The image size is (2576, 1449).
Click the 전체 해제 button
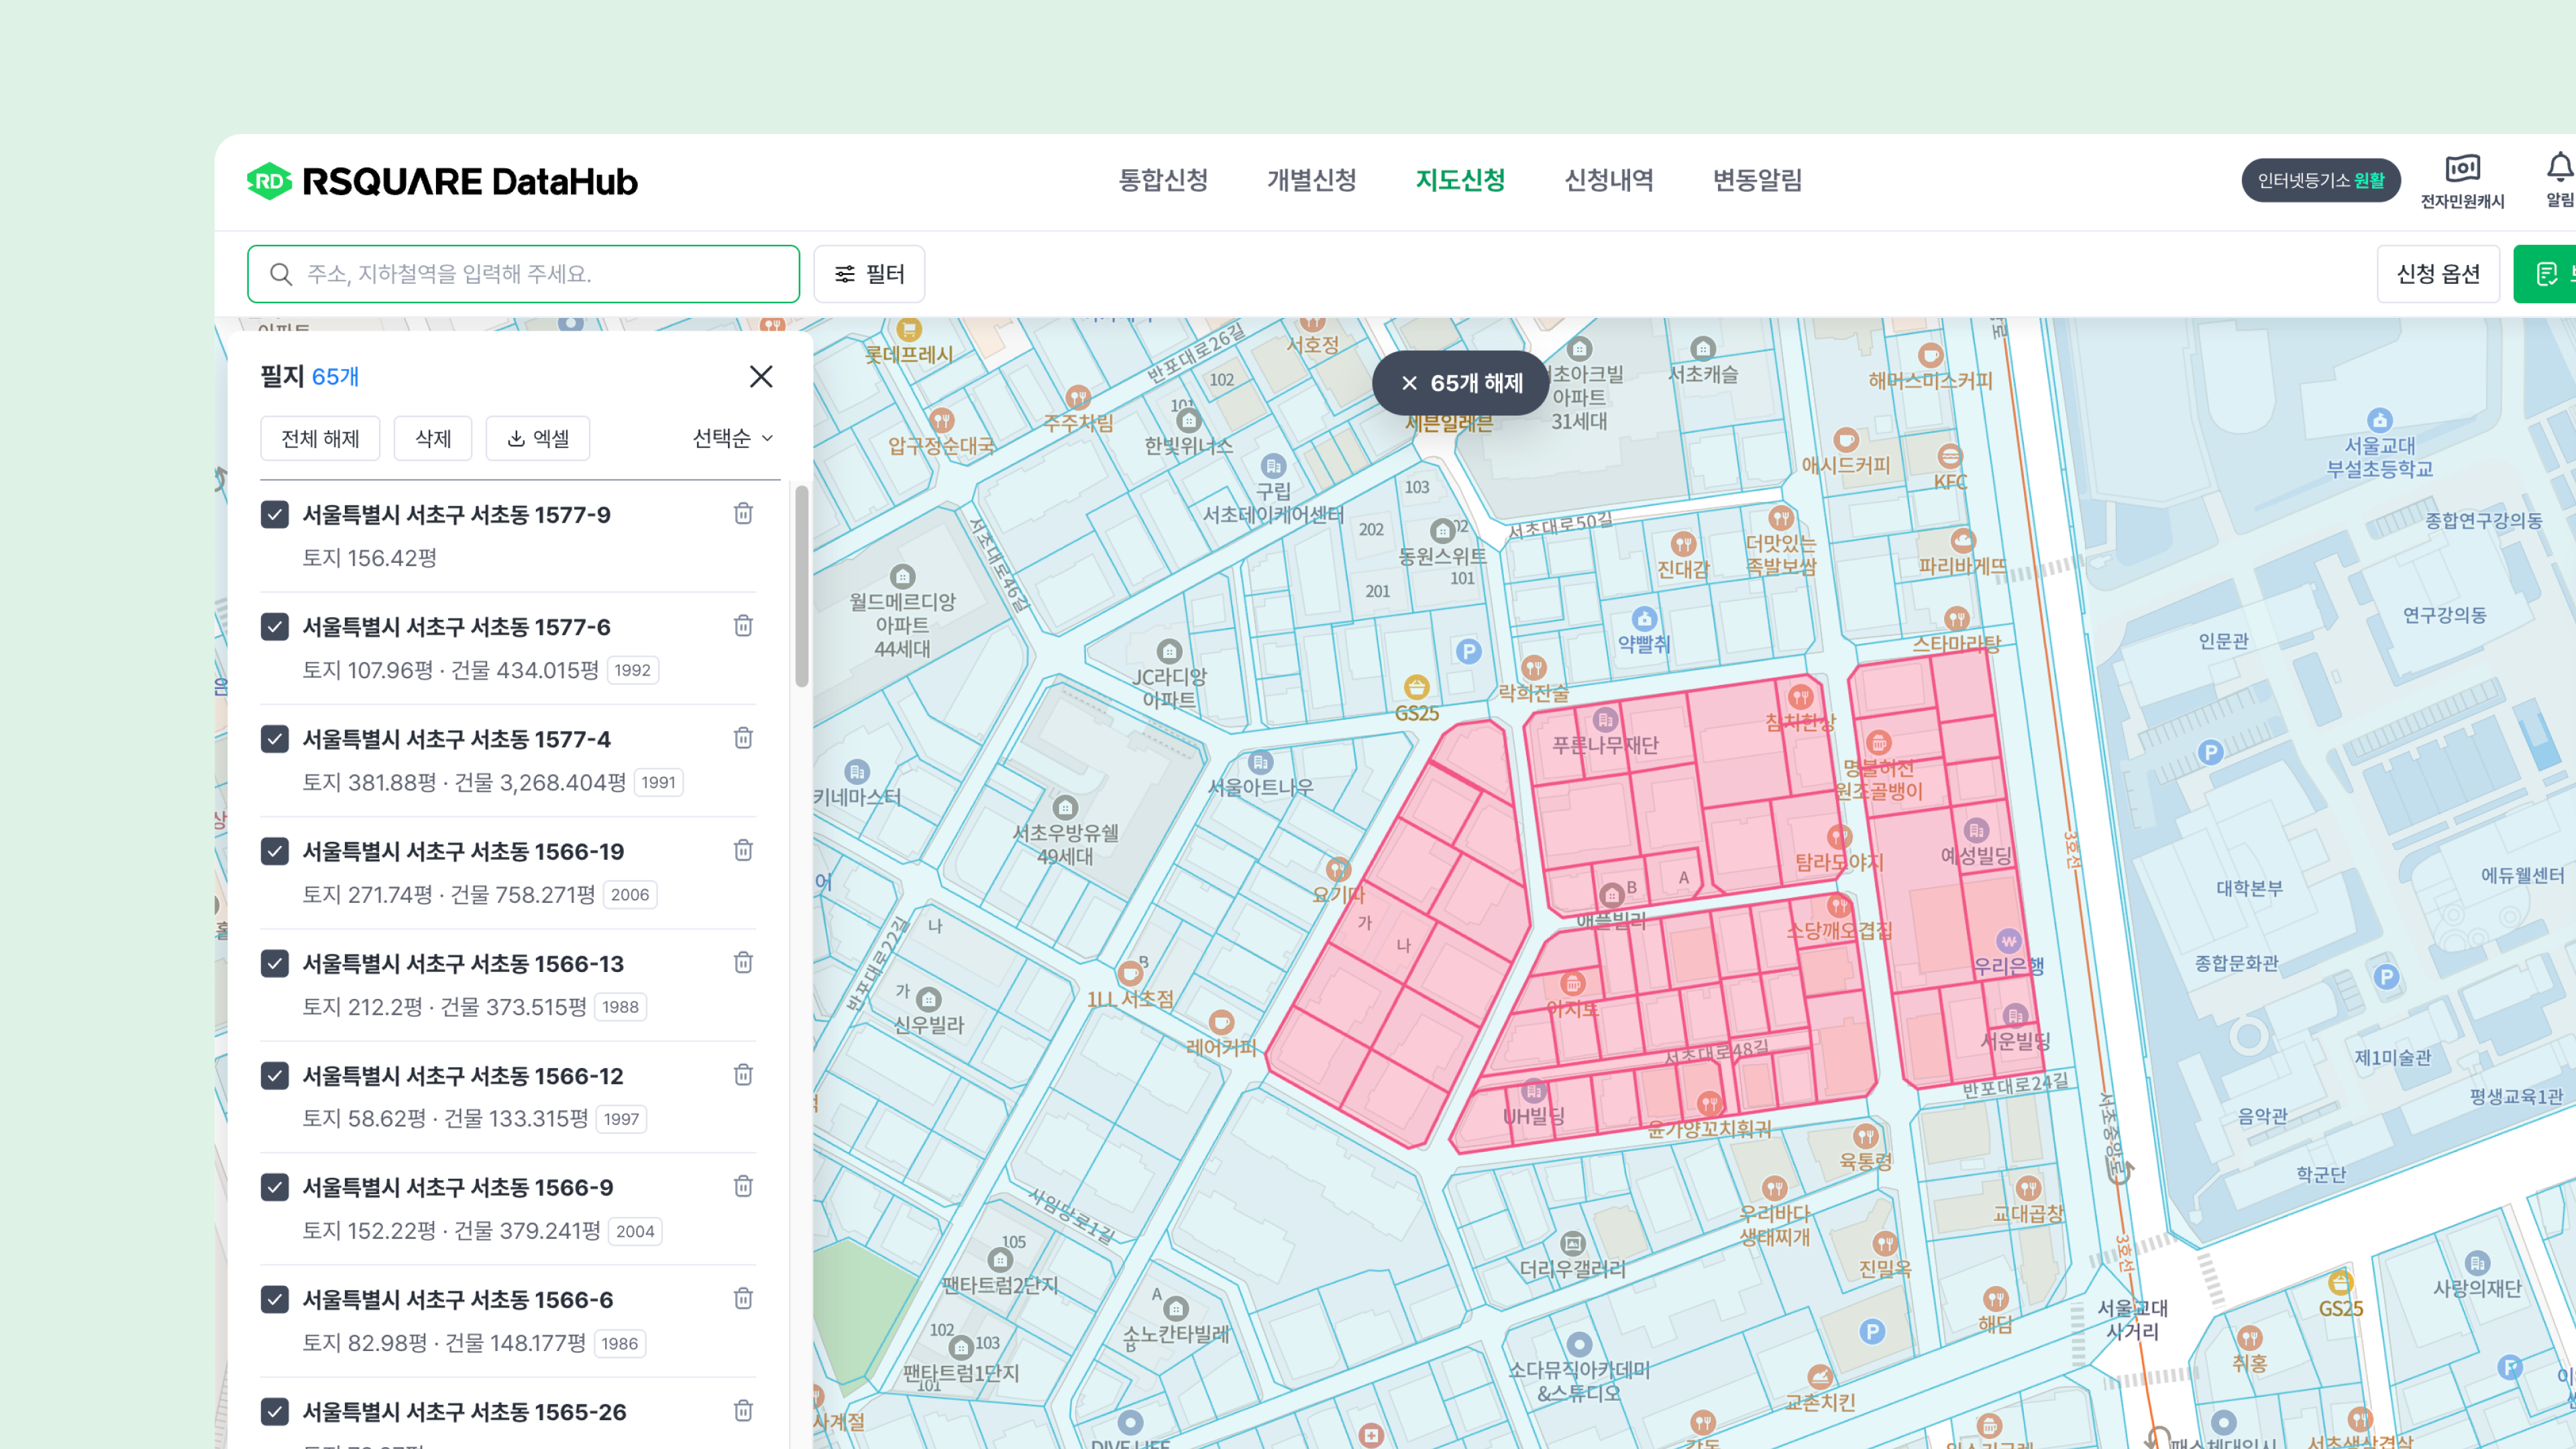click(320, 438)
